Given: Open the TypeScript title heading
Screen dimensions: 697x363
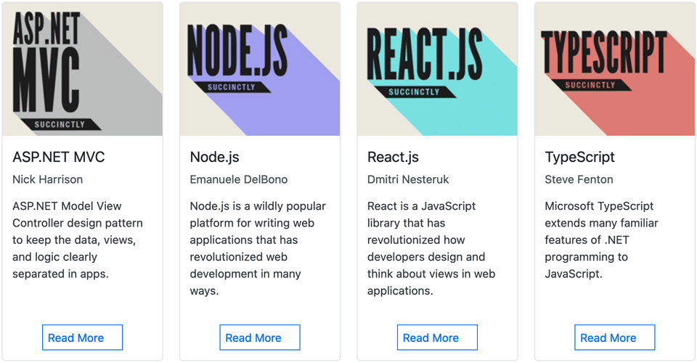Looking at the screenshot, I should 579,157.
